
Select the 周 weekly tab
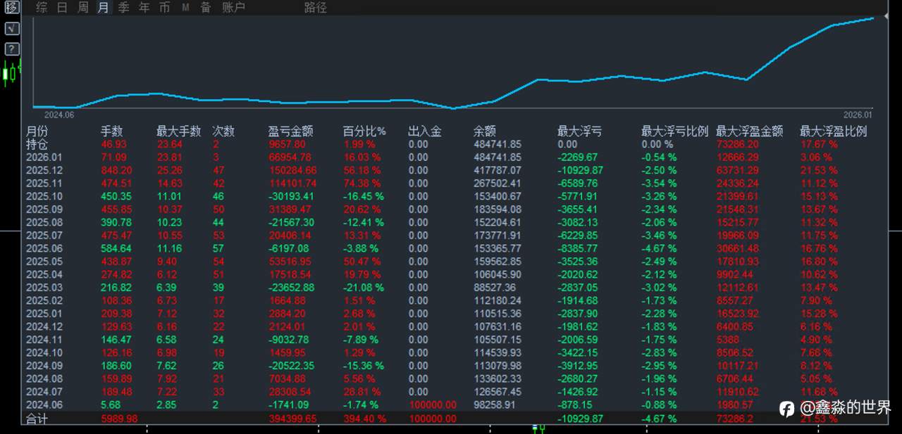click(x=83, y=8)
